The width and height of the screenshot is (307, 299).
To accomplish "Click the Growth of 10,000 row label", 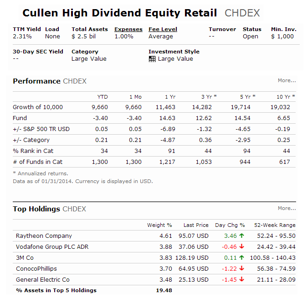I will [38, 107].
